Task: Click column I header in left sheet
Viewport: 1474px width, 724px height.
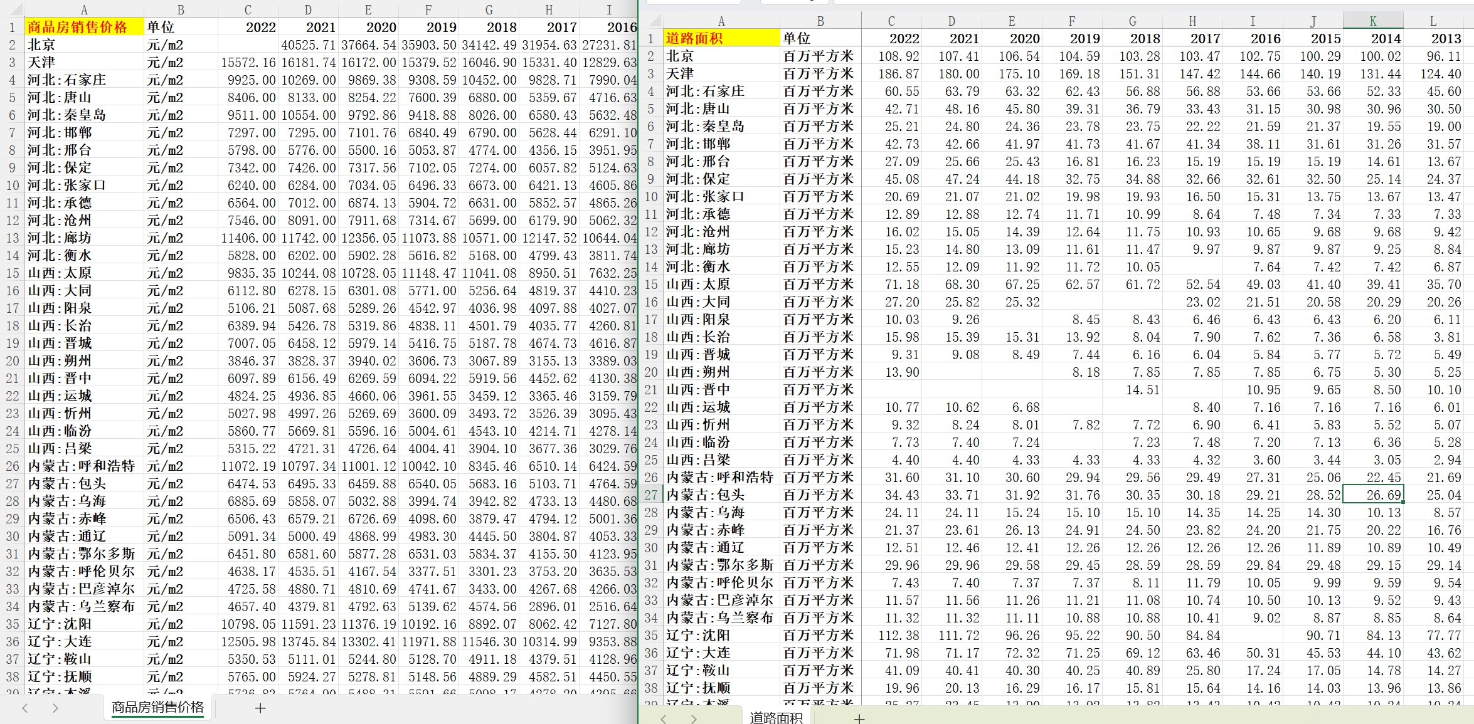Action: 608,9
